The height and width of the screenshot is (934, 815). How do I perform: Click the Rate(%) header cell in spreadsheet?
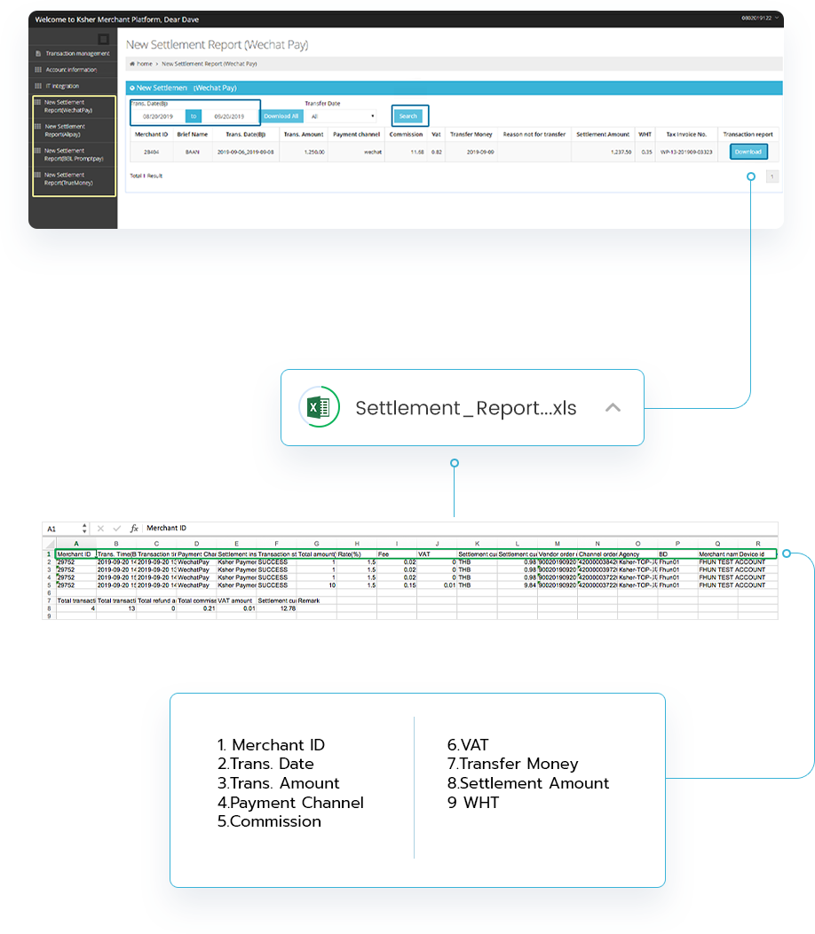pos(357,554)
